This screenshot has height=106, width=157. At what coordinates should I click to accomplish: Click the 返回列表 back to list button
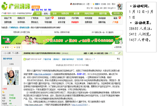pos(118,47)
